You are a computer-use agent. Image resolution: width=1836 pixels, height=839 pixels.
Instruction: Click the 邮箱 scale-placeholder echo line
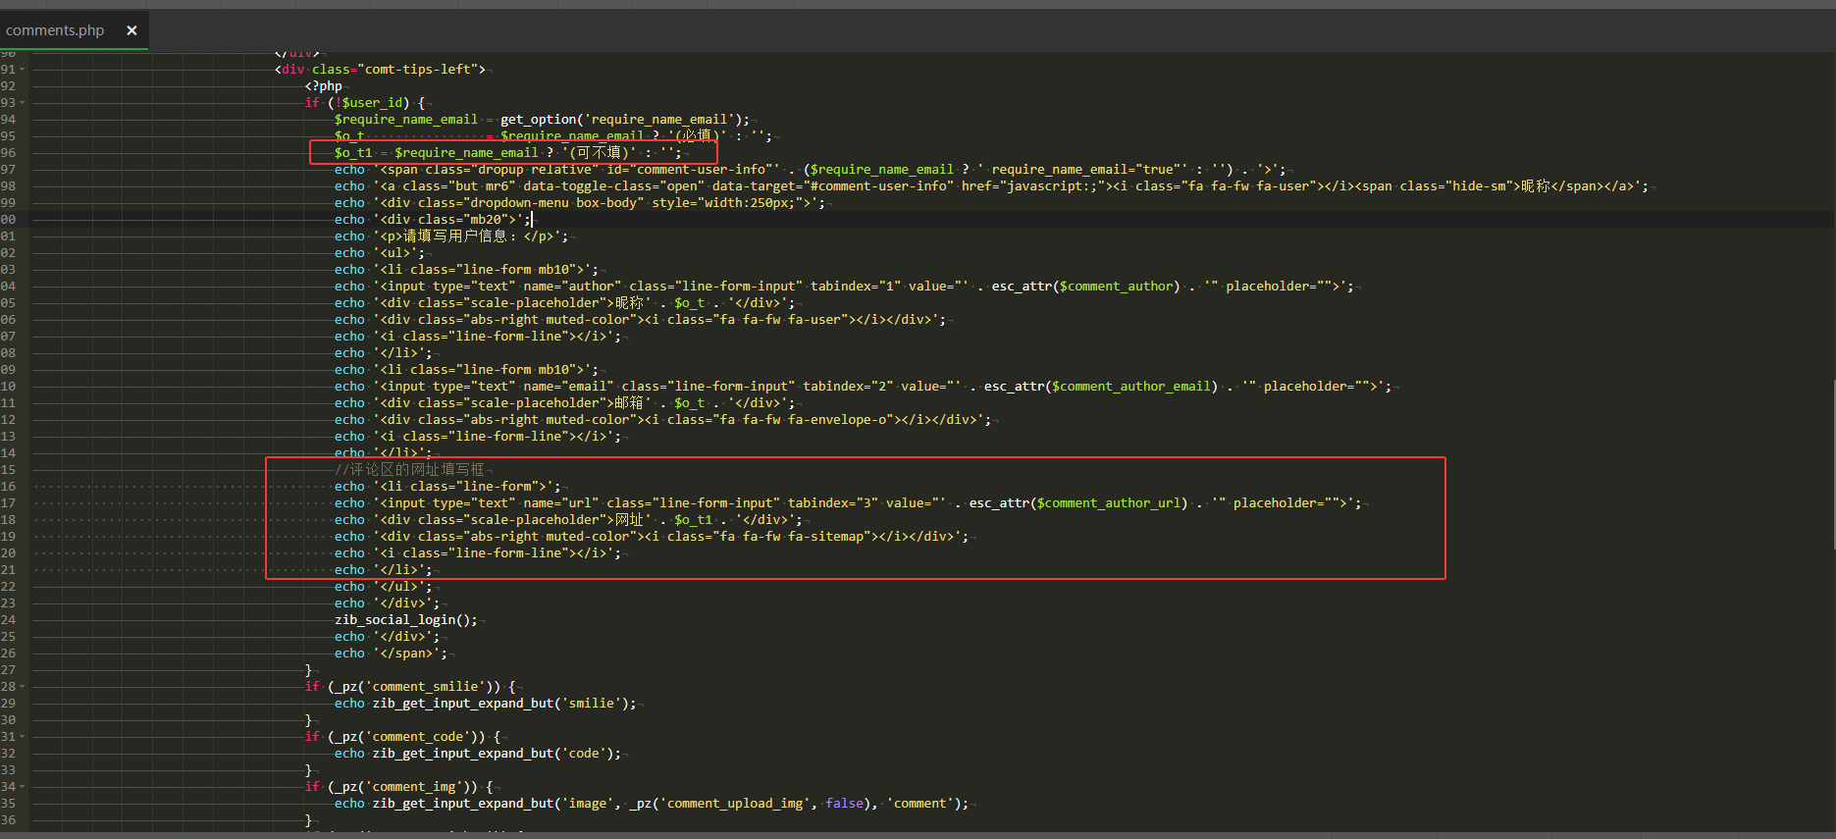[564, 403]
